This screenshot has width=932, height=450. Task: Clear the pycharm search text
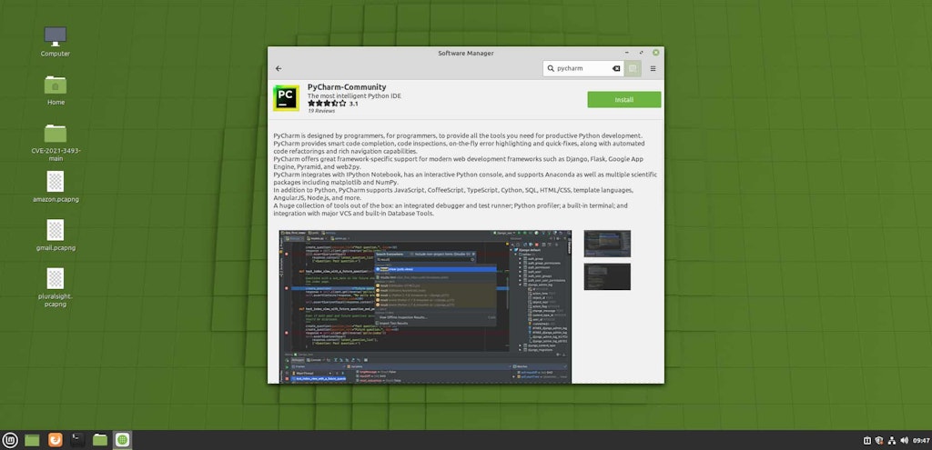616,68
